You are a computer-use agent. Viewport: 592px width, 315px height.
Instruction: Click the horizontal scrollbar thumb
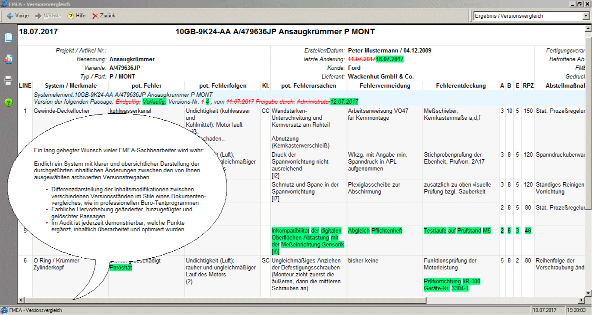225,300
